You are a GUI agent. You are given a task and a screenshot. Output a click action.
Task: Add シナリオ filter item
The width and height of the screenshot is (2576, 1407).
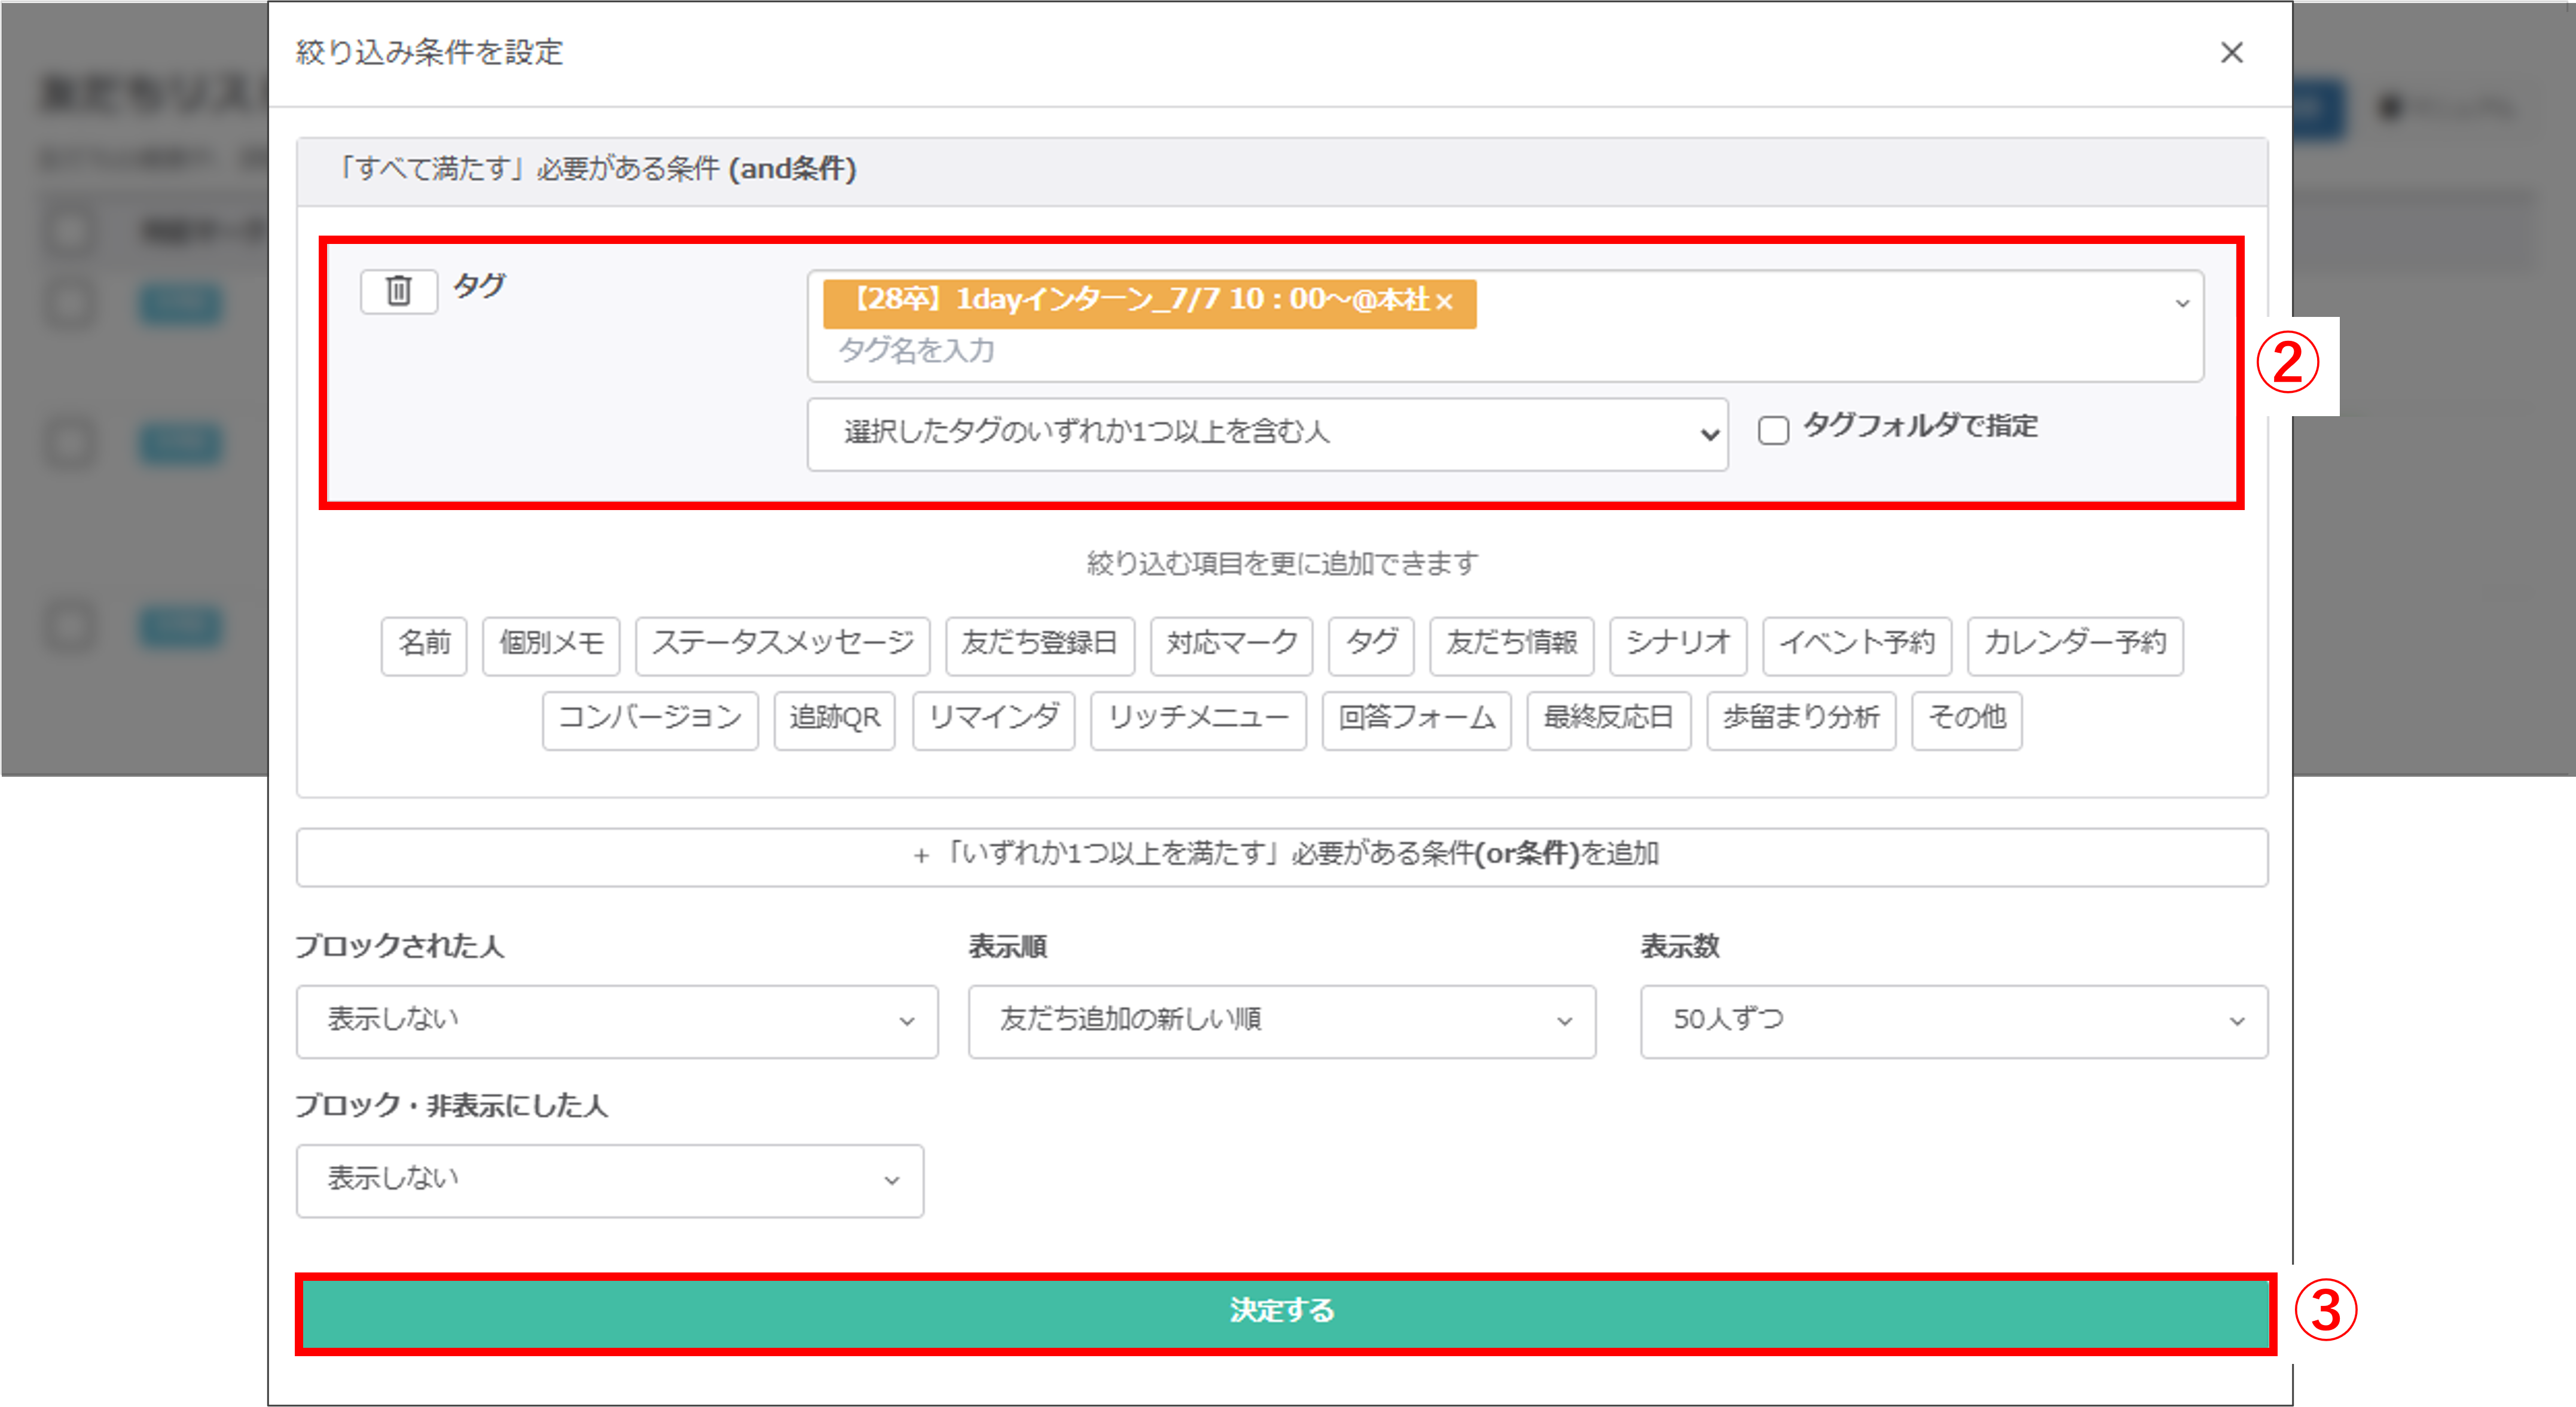(1677, 645)
